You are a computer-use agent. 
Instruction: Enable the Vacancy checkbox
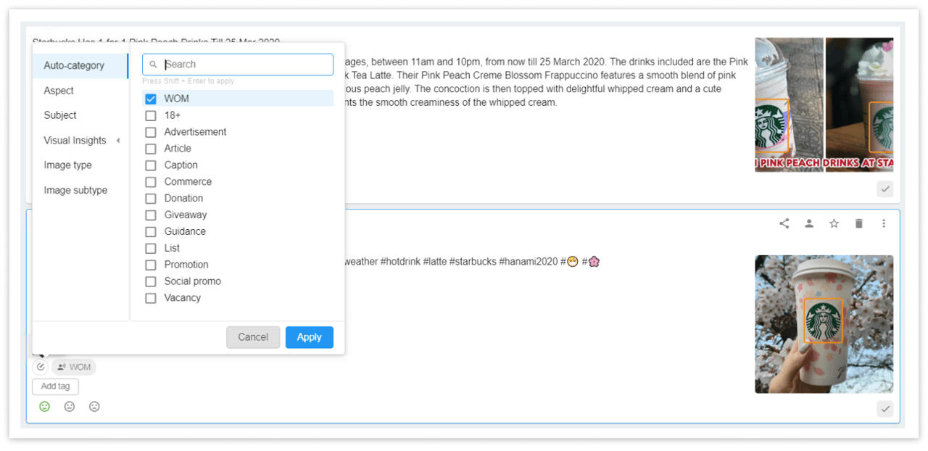[151, 298]
